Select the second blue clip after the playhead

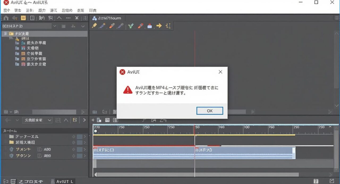point(245,153)
